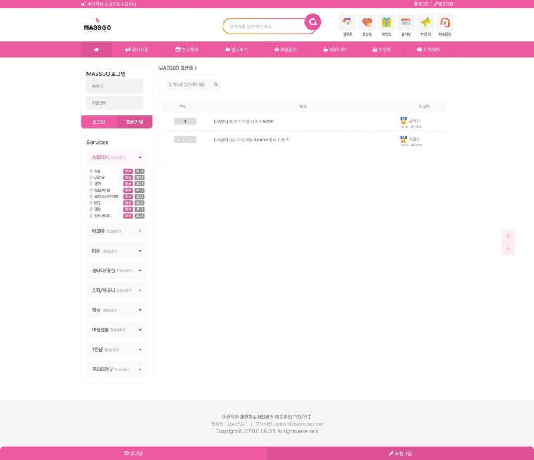Expand the 타이 service category
Viewport: 534px width, 460px height.
117,251
